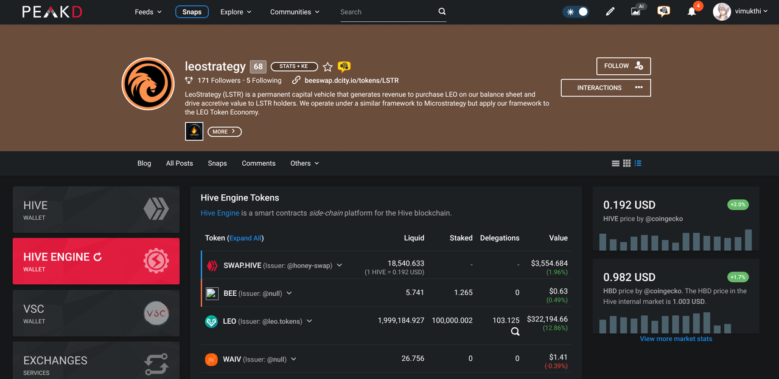Expand the LEO token row
This screenshot has width=779, height=379.
309,321
